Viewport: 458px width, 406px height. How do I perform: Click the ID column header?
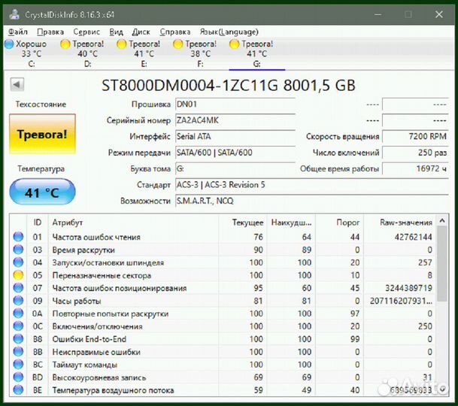(x=38, y=223)
